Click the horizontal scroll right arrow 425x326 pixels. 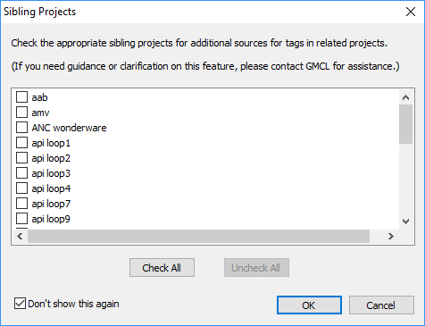coord(391,237)
